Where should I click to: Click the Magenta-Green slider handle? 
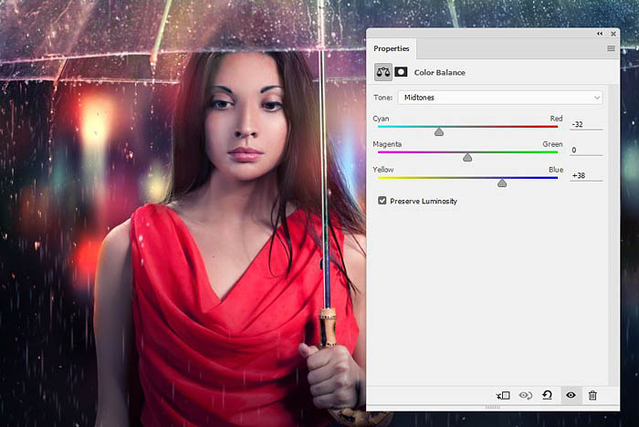(x=467, y=157)
